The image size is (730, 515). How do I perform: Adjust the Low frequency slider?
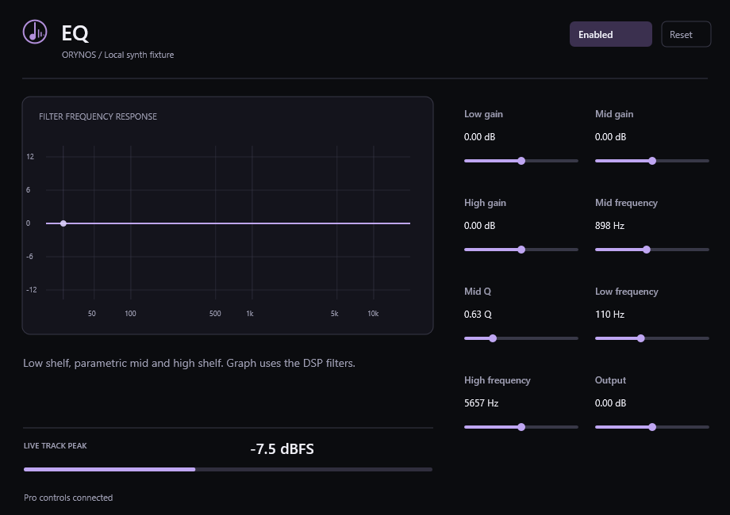coord(651,338)
